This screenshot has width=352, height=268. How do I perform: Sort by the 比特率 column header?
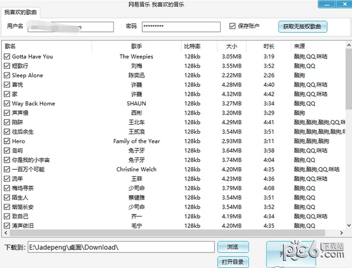click(199, 46)
